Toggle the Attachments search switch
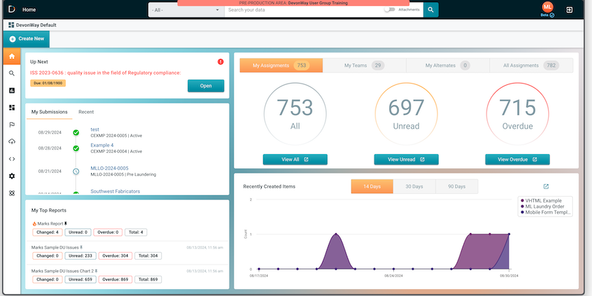592x296 pixels. [x=389, y=10]
